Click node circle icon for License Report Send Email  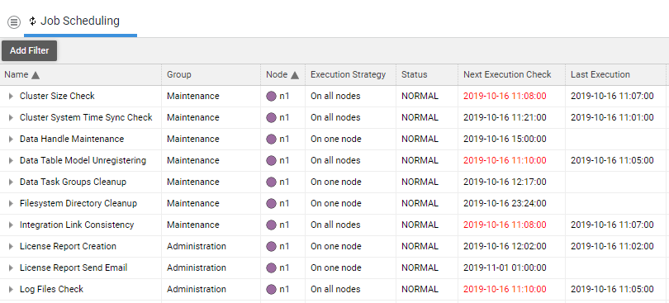click(x=272, y=268)
